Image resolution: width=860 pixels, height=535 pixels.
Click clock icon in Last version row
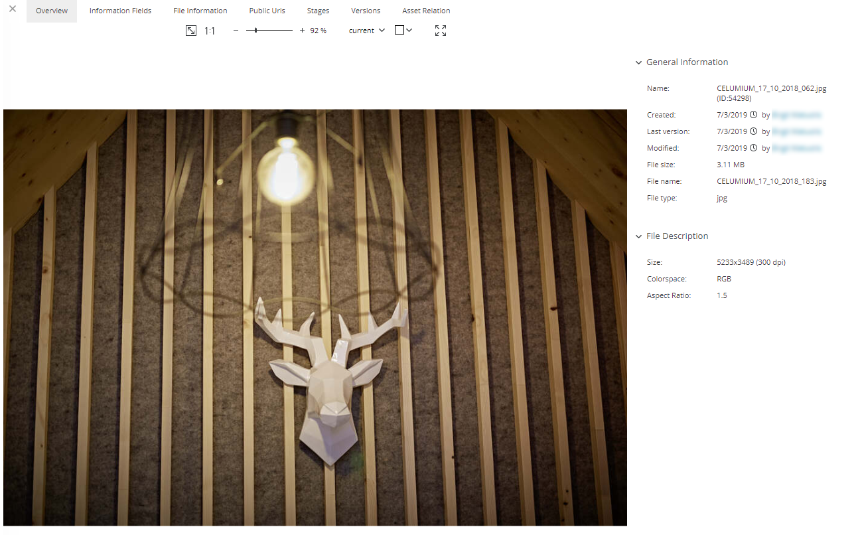753,131
